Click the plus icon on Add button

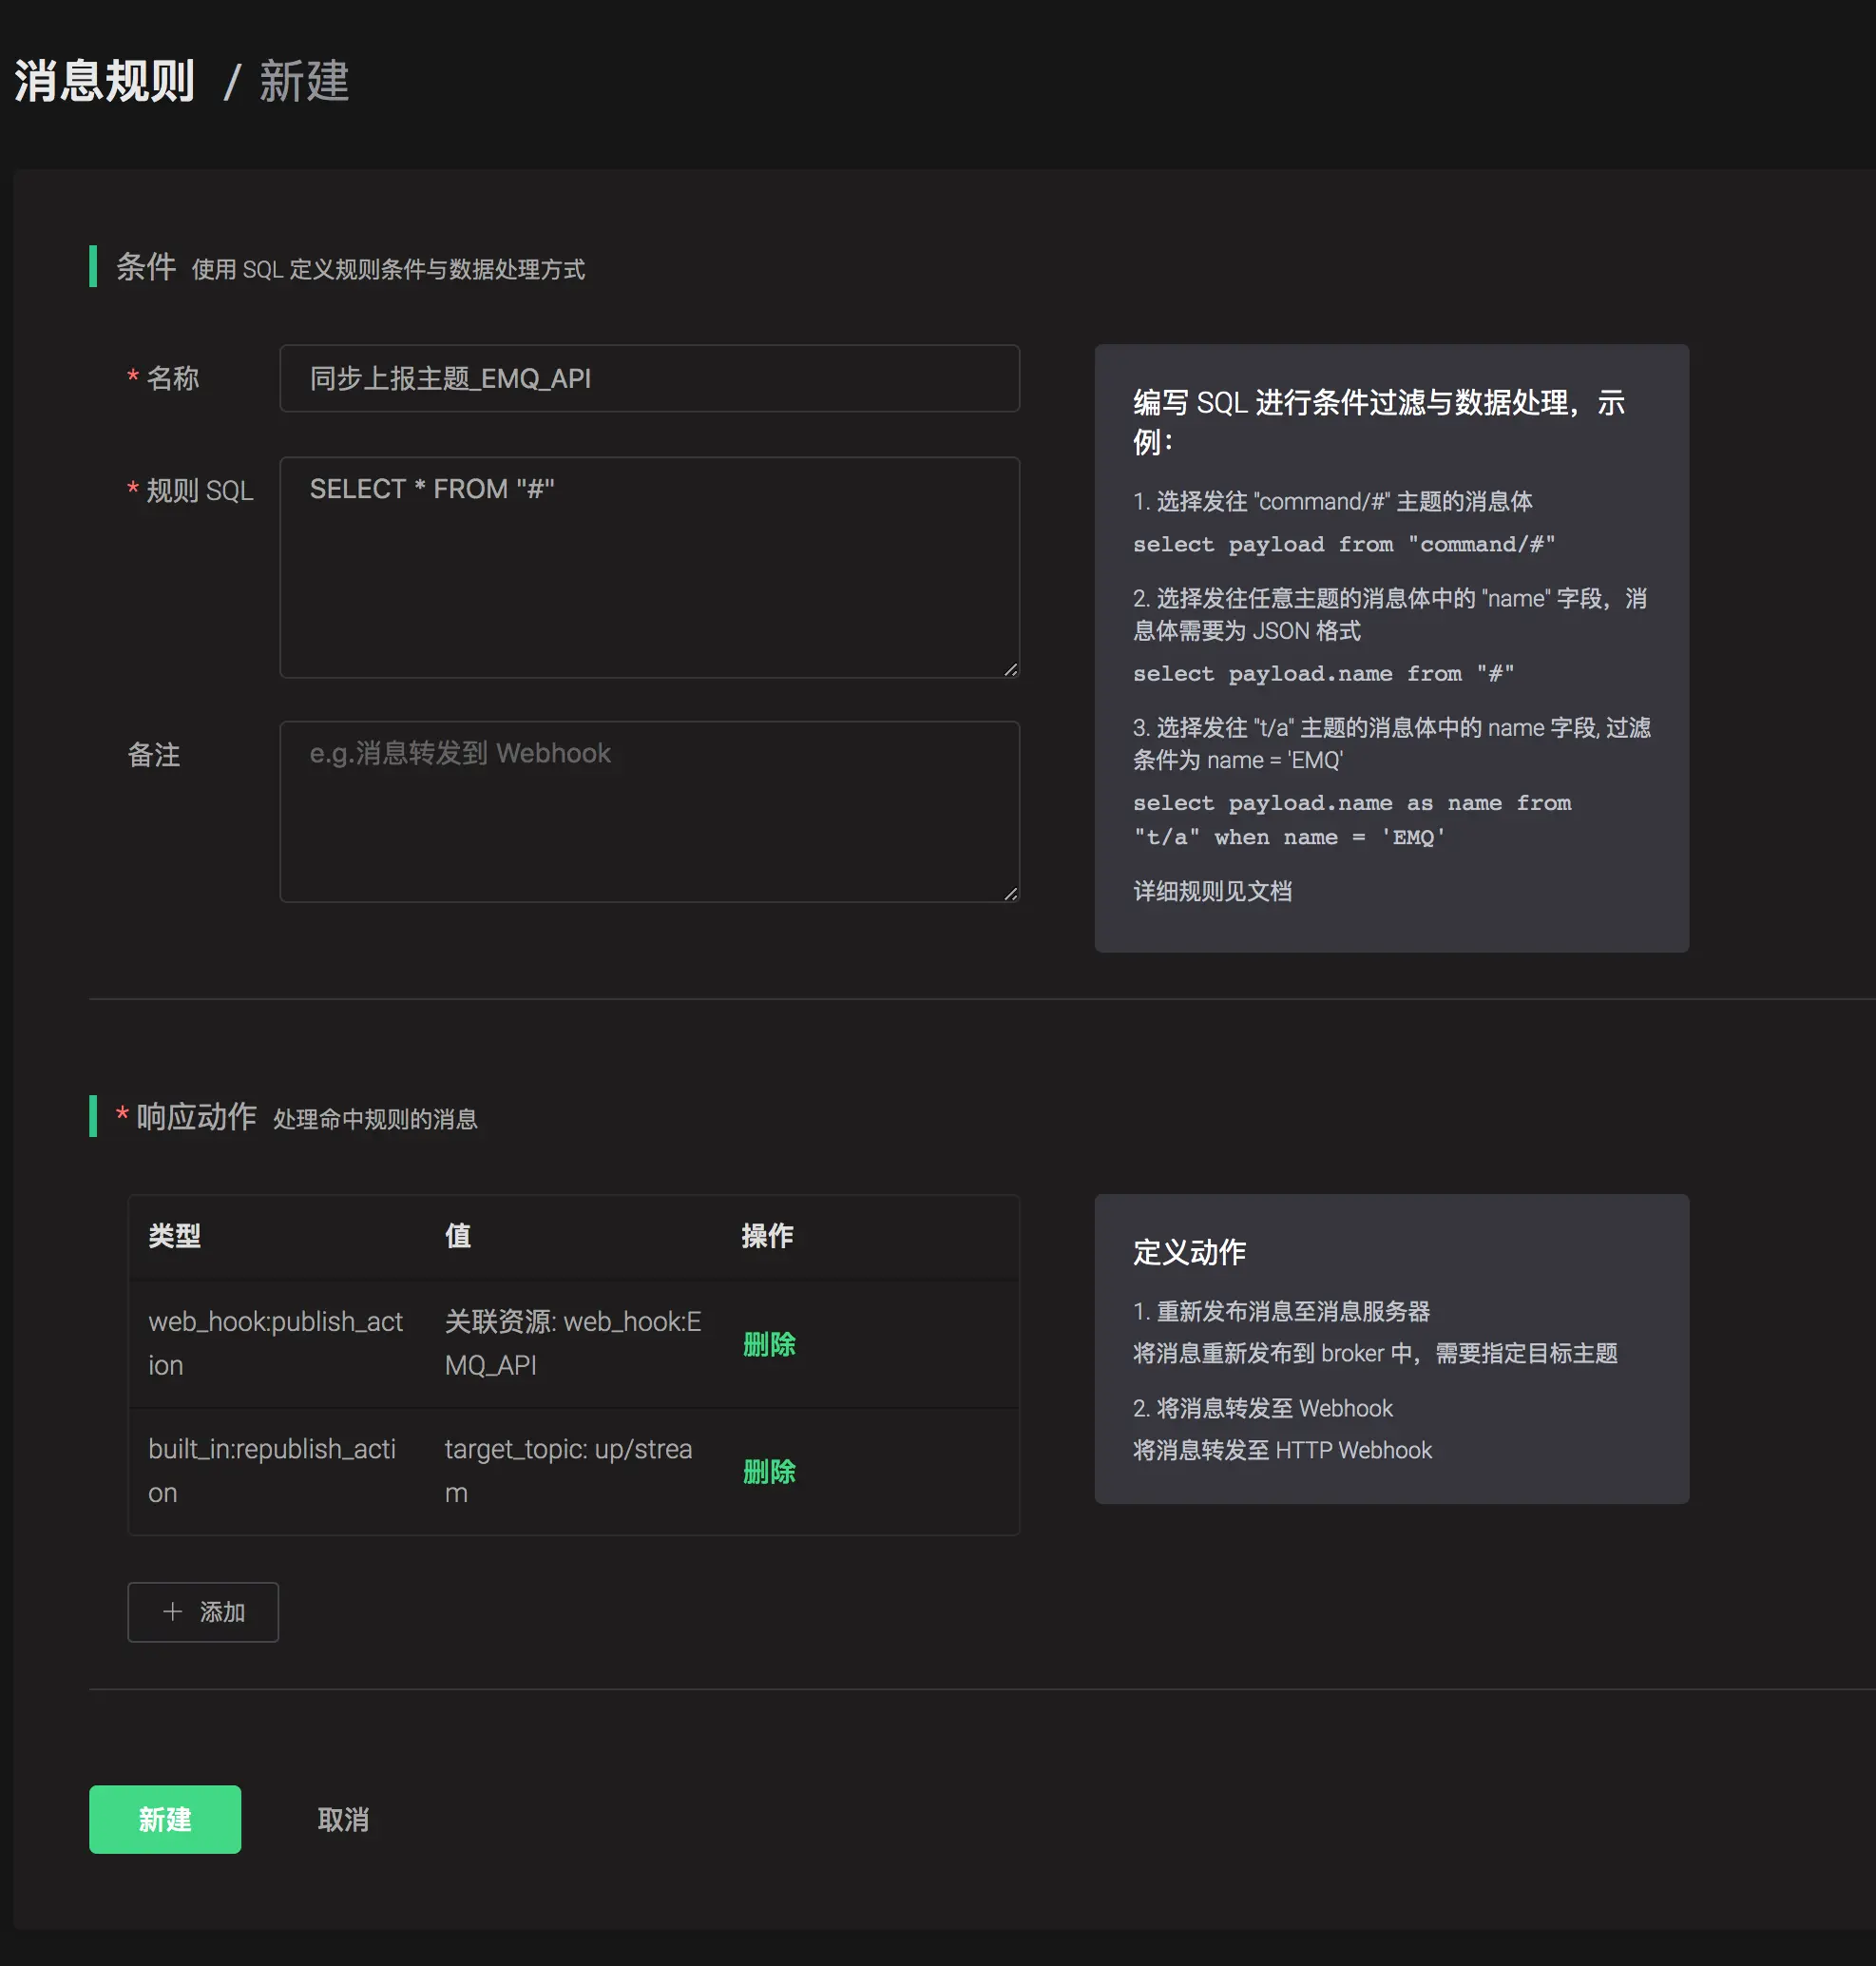(x=172, y=1611)
